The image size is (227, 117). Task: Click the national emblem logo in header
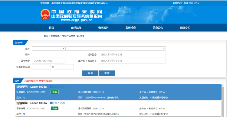(45, 14)
